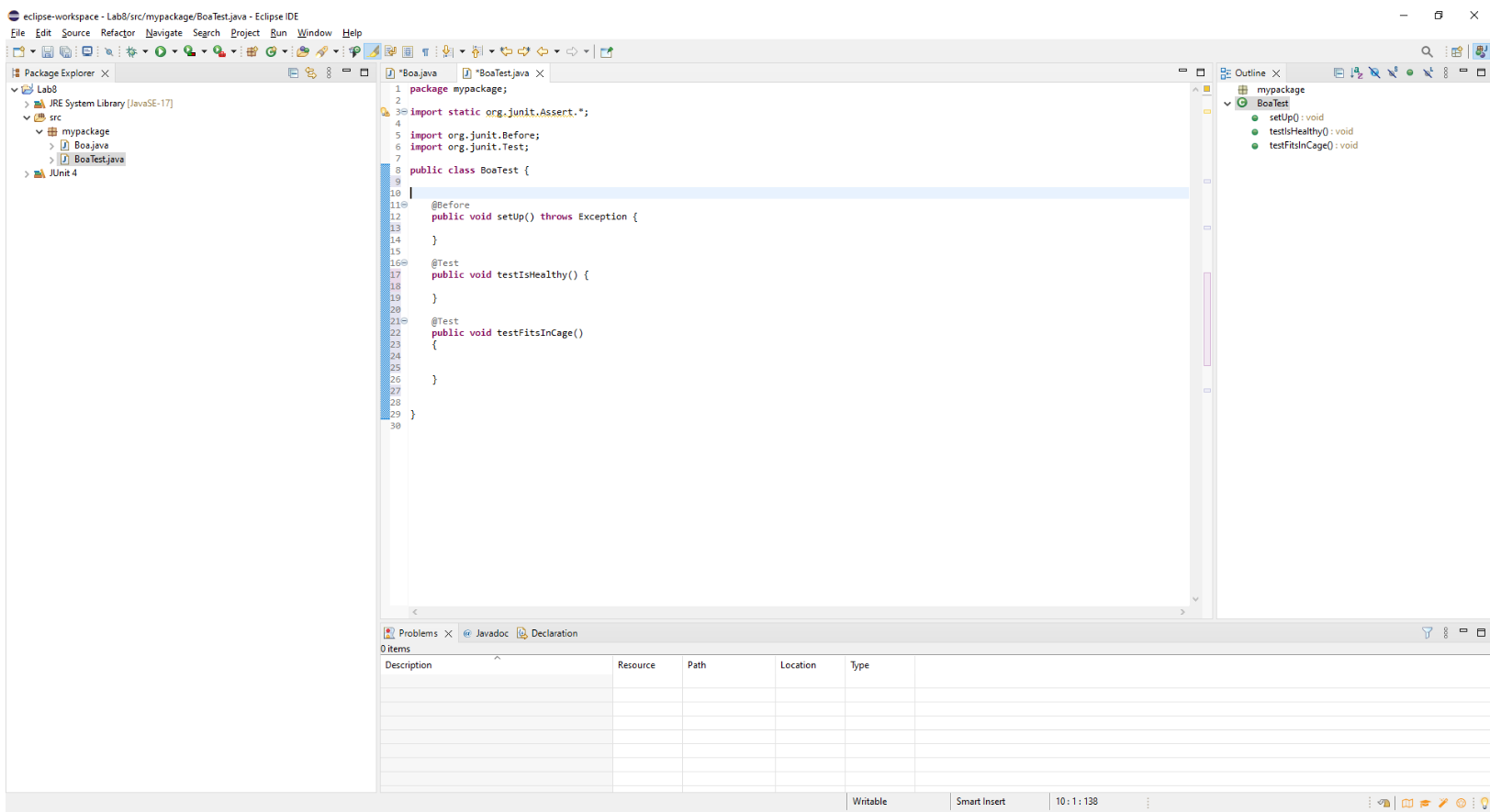This screenshot has width=1490, height=812.
Task: Select testFitsInCage() in the Outline view
Action: 1313,145
